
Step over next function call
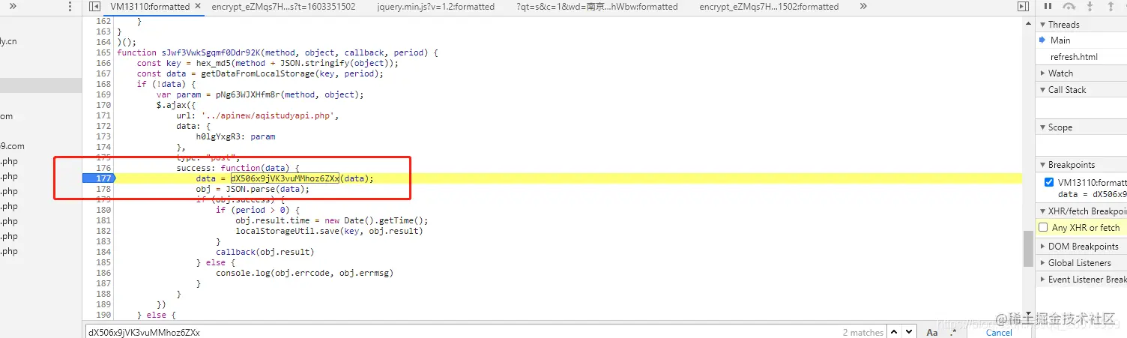1069,7
